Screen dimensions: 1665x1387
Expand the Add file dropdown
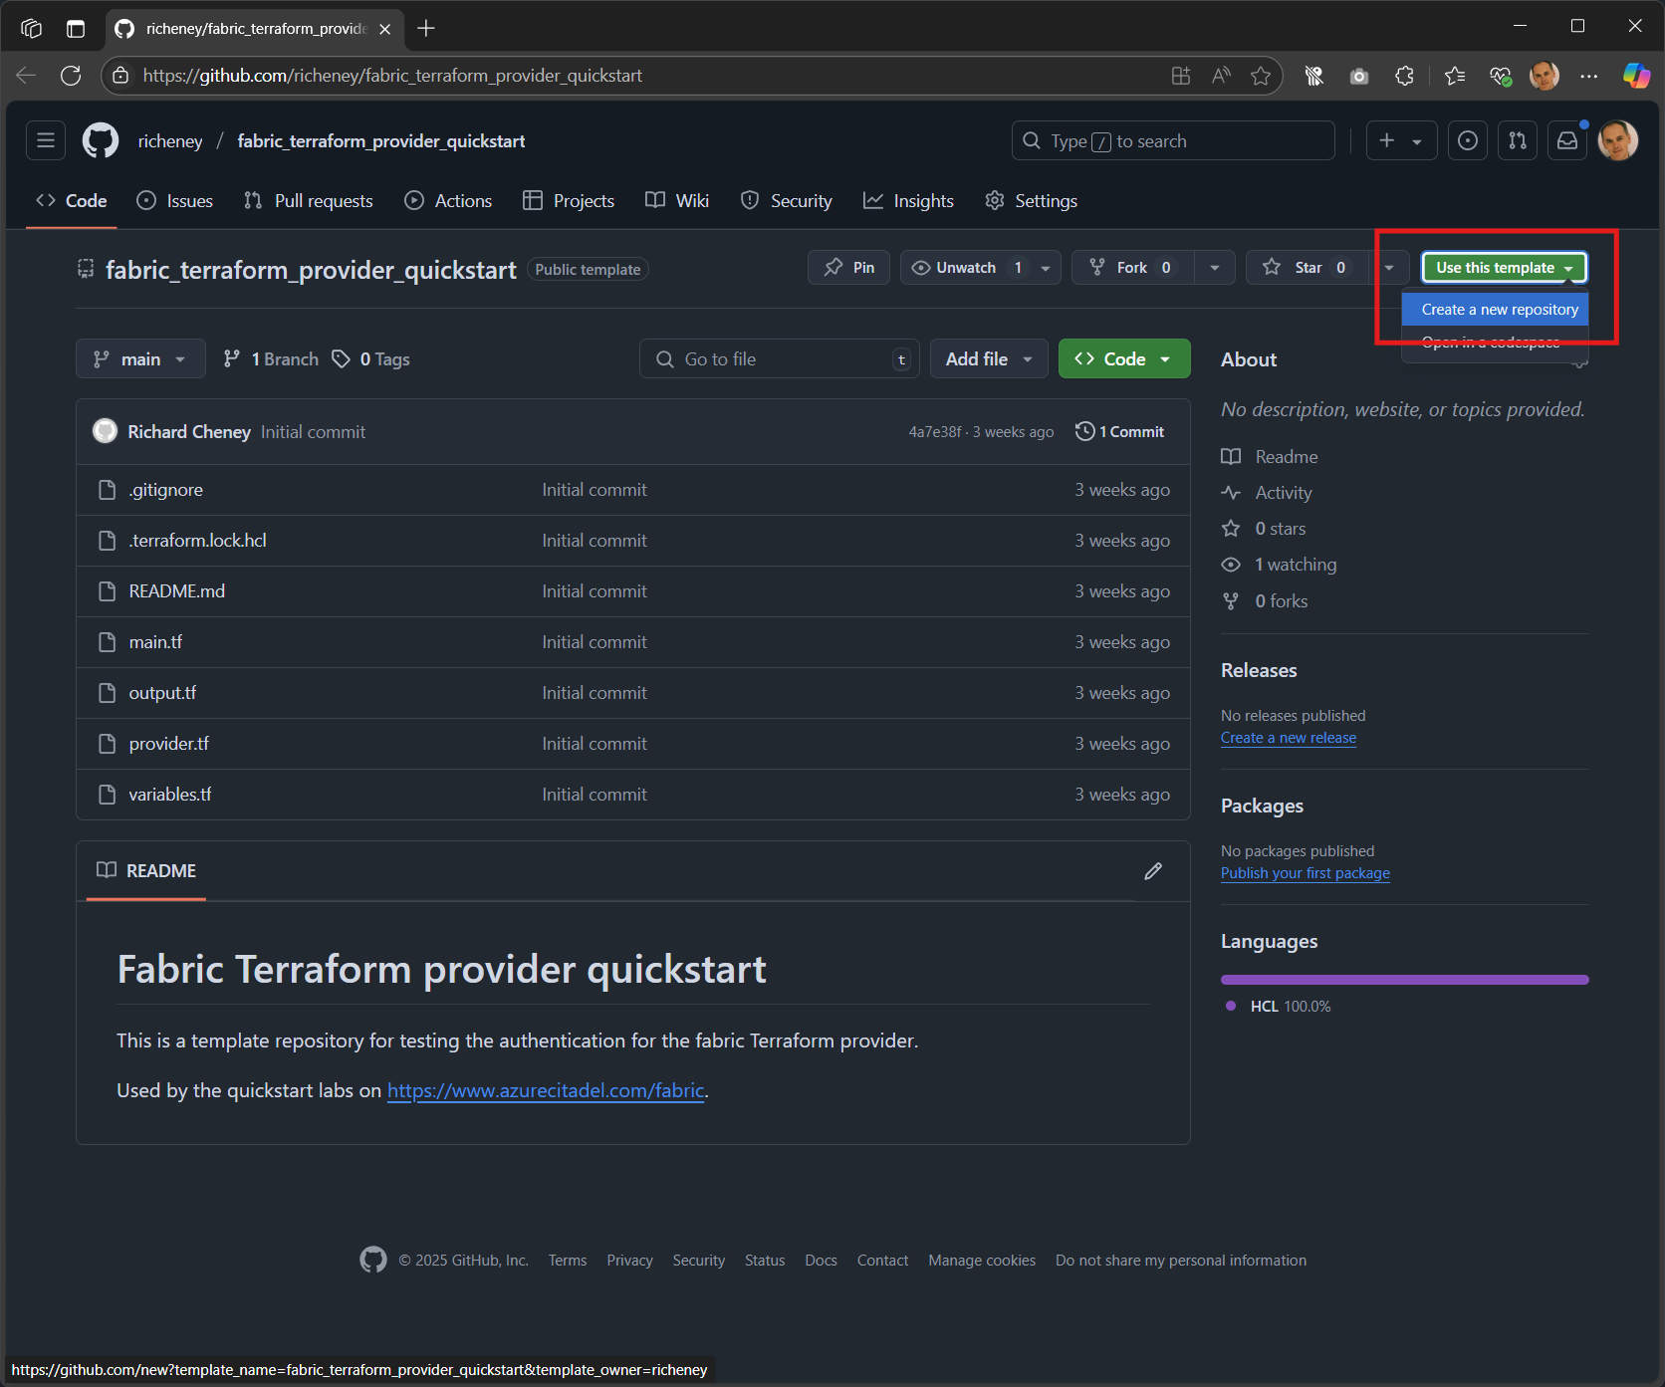click(x=987, y=358)
